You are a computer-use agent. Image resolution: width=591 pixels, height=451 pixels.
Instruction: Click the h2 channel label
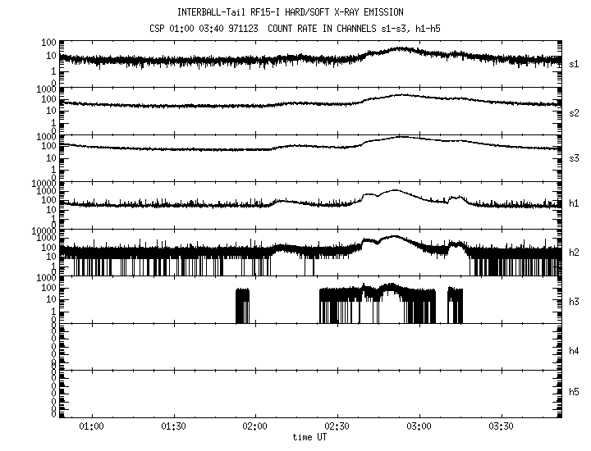pos(575,253)
